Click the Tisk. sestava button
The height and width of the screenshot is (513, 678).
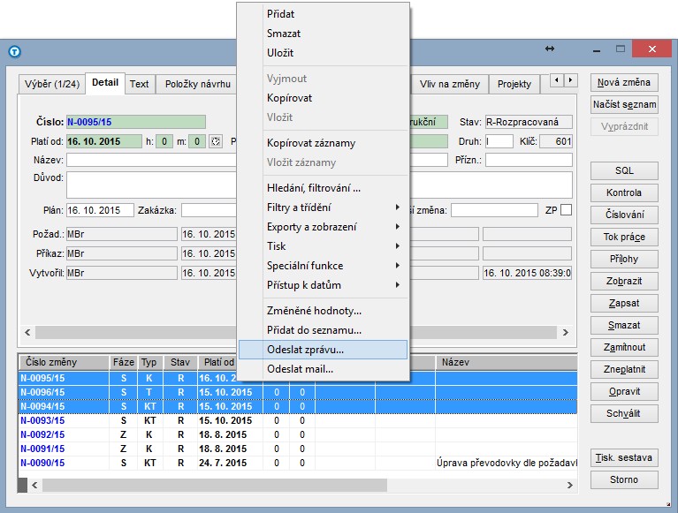point(624,457)
